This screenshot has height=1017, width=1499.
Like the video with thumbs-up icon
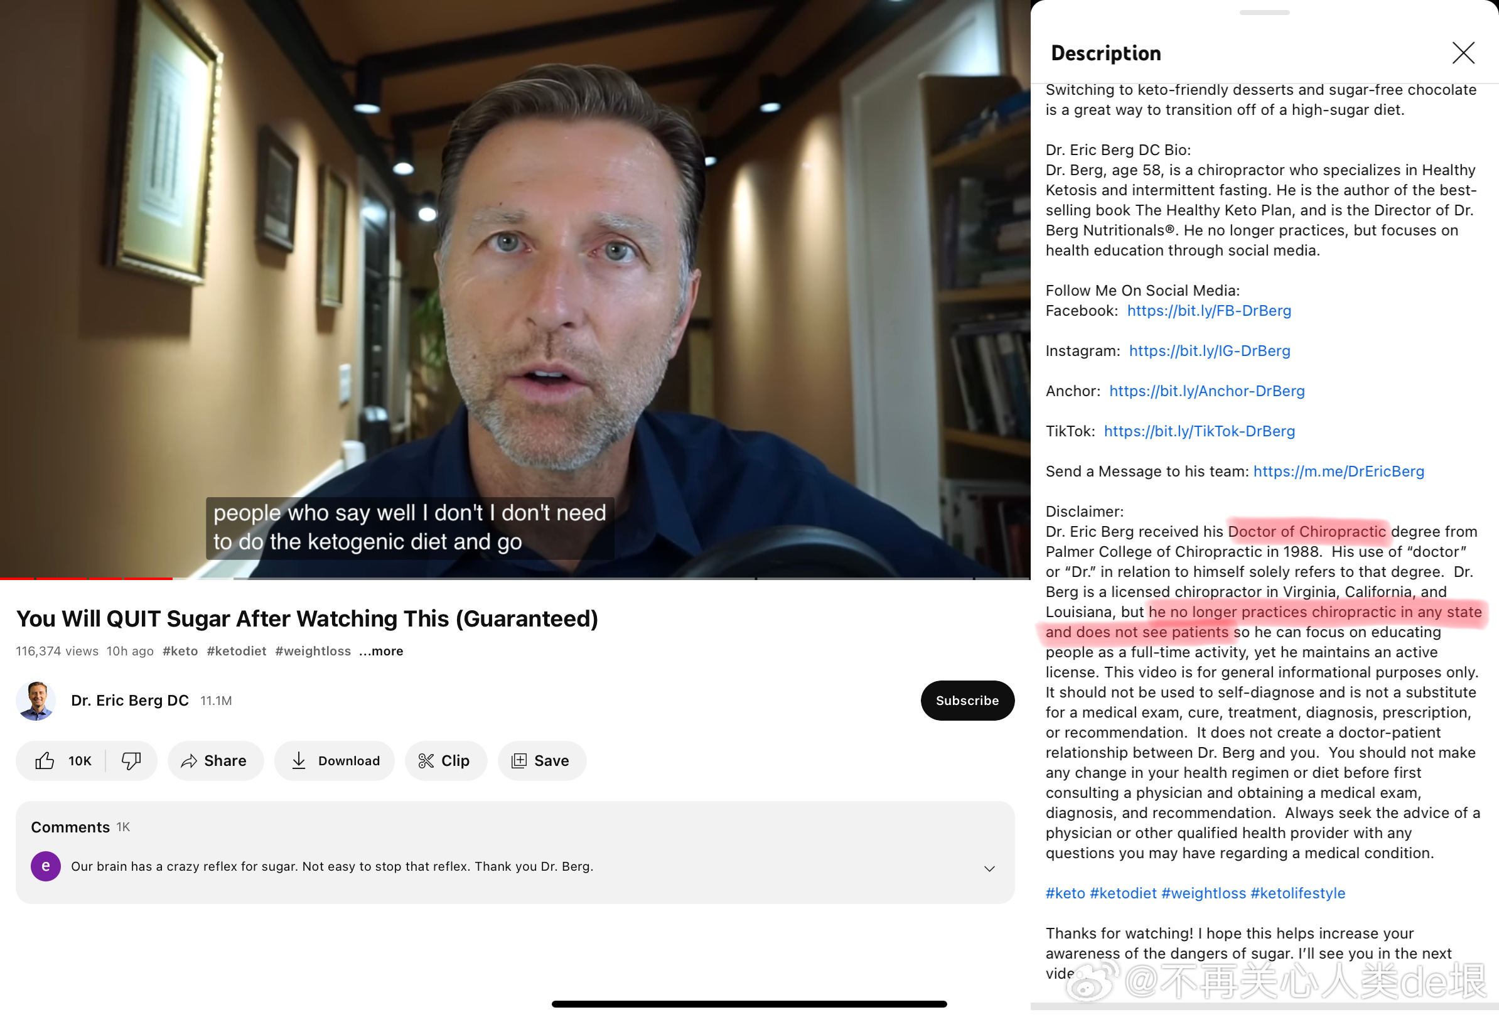45,761
